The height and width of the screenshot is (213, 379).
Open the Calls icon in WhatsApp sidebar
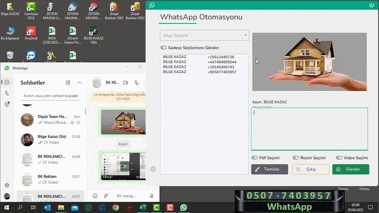(x=7, y=93)
